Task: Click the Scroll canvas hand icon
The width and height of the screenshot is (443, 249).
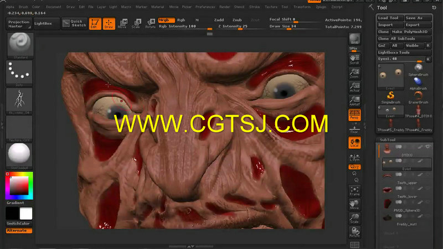Action: [x=354, y=59]
